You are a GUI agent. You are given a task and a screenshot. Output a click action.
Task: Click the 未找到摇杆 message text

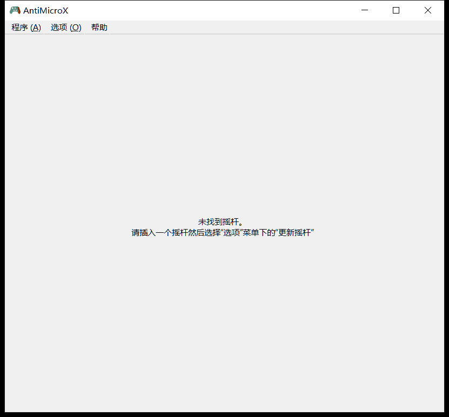pos(220,222)
